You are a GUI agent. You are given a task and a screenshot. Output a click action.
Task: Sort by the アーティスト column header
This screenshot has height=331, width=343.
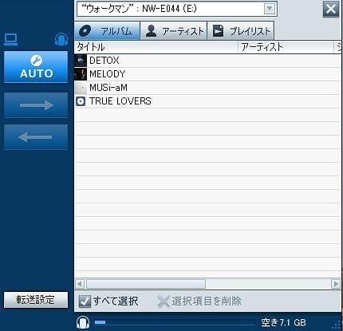tap(286, 47)
